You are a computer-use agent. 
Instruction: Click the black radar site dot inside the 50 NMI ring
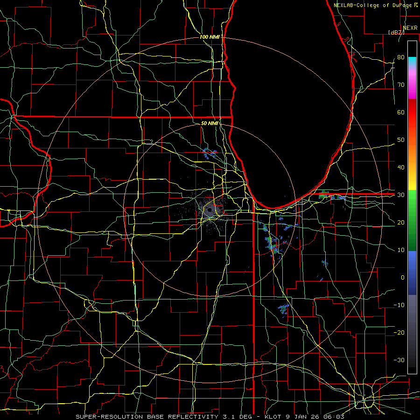[210, 210]
